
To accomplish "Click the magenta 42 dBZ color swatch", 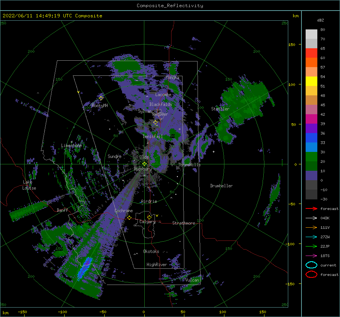I will coord(311,119).
